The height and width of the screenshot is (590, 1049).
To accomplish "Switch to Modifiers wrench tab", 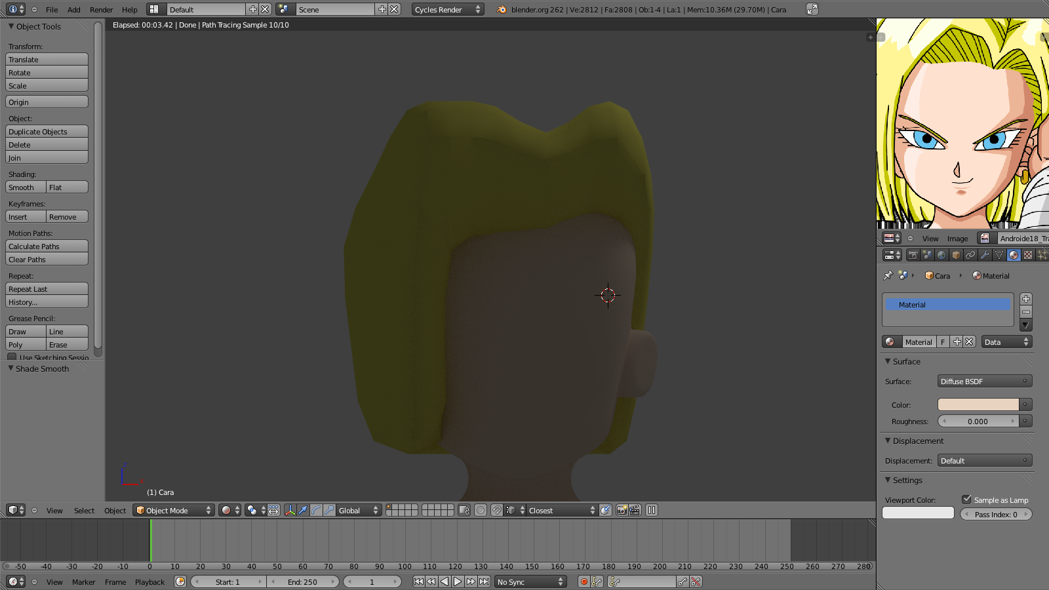I will pyautogui.click(x=985, y=255).
